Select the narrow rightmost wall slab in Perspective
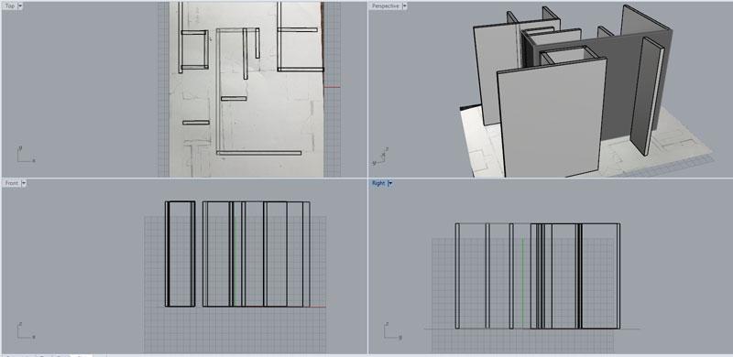This screenshot has width=733, height=357. click(x=648, y=96)
